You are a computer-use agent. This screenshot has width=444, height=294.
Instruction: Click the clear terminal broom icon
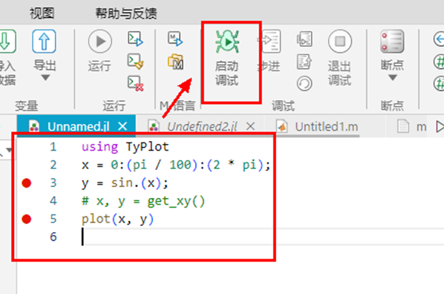(135, 61)
